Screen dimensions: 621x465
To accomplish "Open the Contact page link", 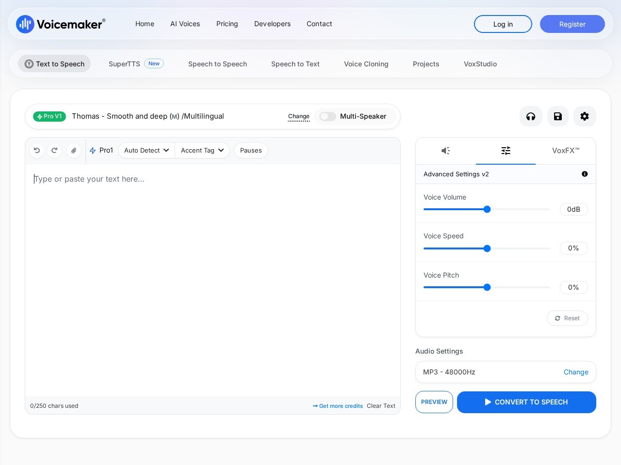I will click(319, 24).
